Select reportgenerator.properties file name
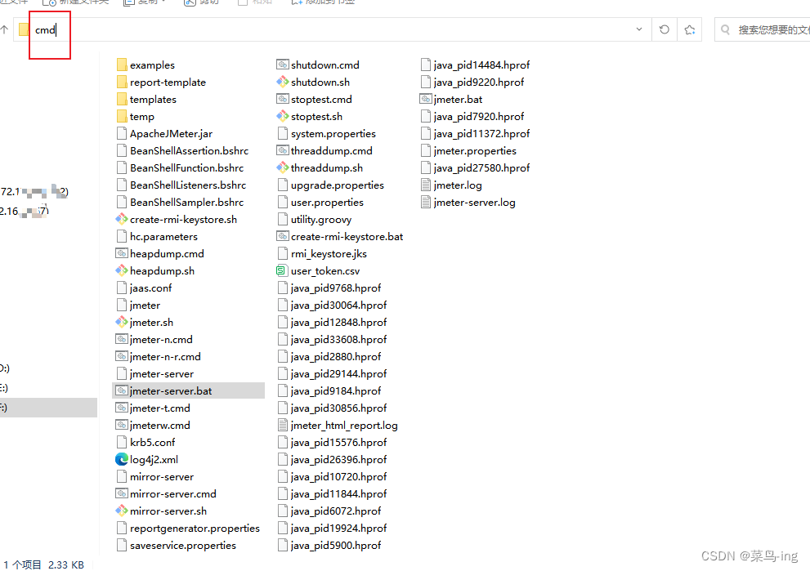 195,529
